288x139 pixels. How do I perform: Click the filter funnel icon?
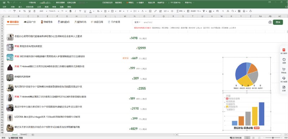point(204,11)
